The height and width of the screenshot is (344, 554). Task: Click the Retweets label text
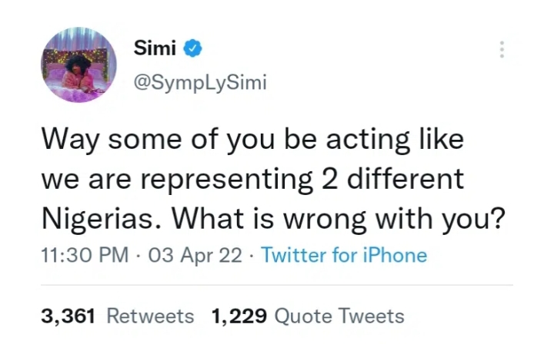click(151, 316)
